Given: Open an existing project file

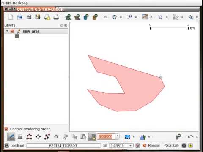Looking at the screenshot, I should click(x=20, y=17).
